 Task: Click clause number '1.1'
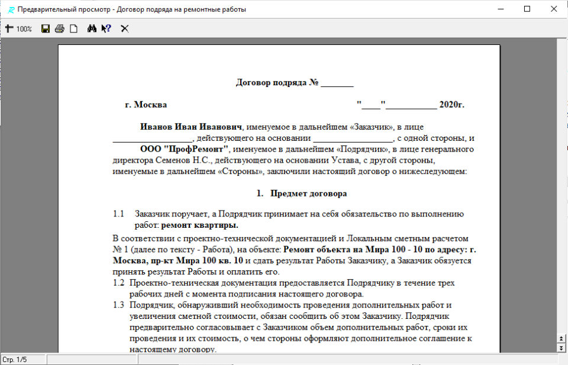coord(118,214)
